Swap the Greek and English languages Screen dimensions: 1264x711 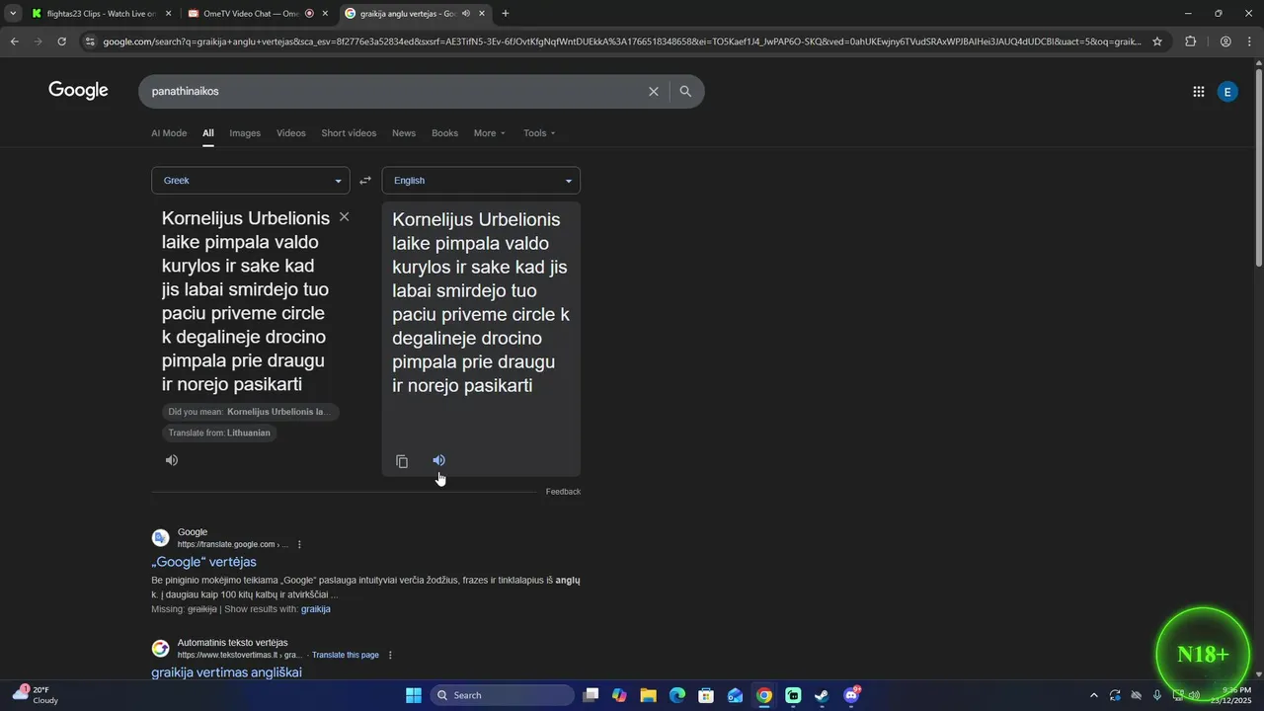[365, 181]
